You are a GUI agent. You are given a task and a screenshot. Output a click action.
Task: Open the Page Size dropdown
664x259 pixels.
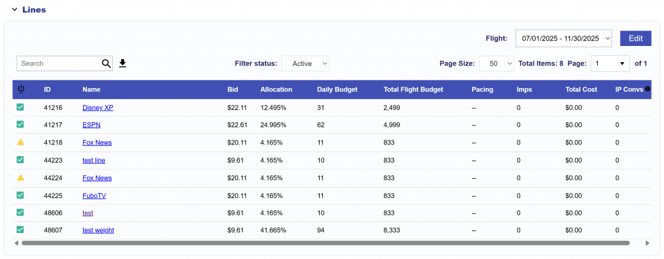tap(497, 63)
